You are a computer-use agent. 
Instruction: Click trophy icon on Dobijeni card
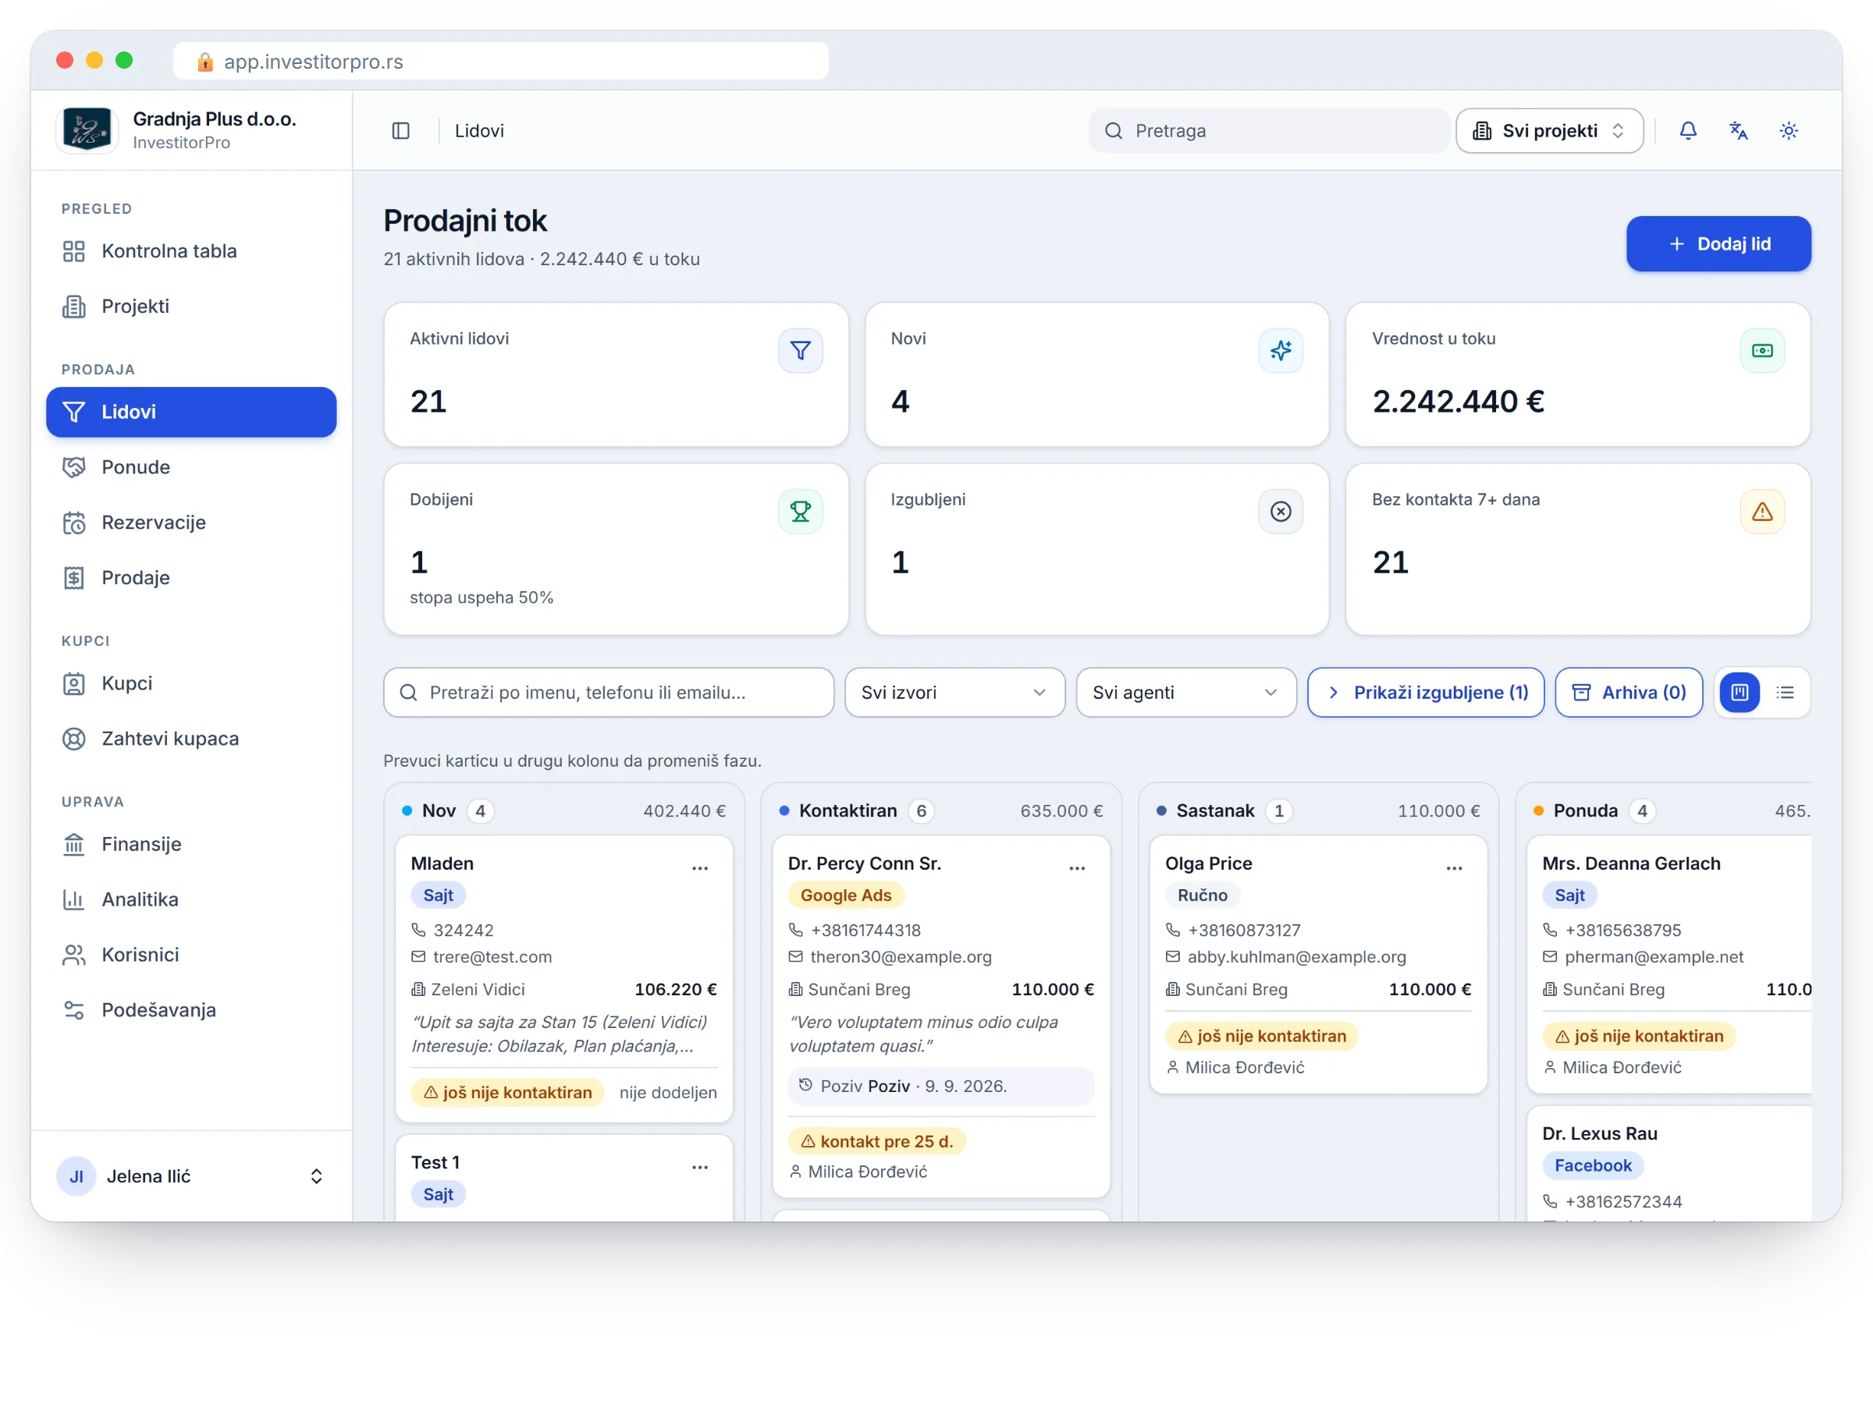(x=800, y=511)
